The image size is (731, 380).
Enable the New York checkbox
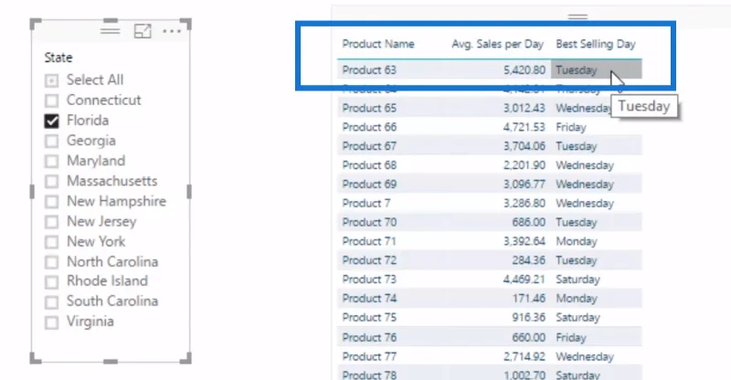[x=52, y=242]
